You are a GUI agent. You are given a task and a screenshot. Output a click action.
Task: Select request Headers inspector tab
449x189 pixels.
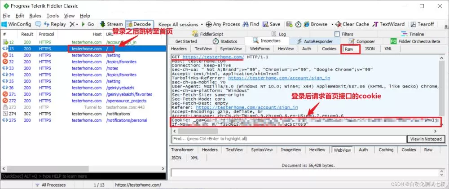click(x=179, y=48)
